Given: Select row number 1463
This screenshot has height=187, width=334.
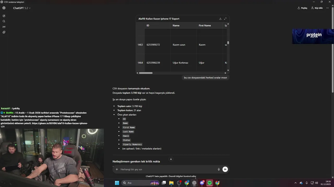Looking at the screenshot, I should pyautogui.click(x=140, y=45).
